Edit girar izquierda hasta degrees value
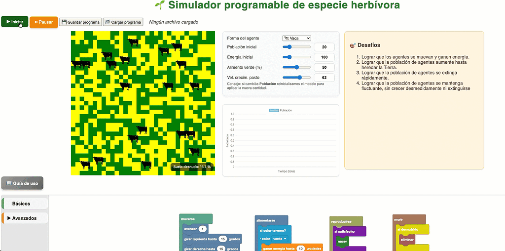This screenshot has height=251, width=505. 222,239
